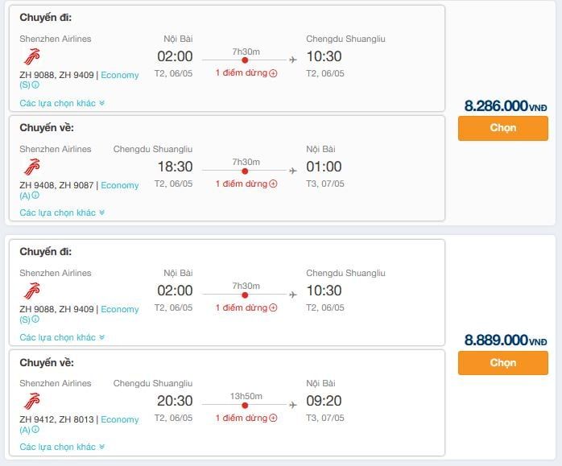562x466 pixels.
Task: Click Shenzhen Airlines logo on the 18:30 return flight
Action: [30, 167]
